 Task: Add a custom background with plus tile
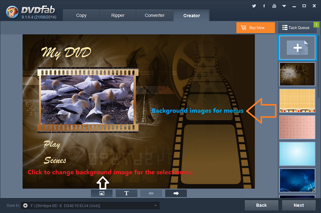[297, 48]
